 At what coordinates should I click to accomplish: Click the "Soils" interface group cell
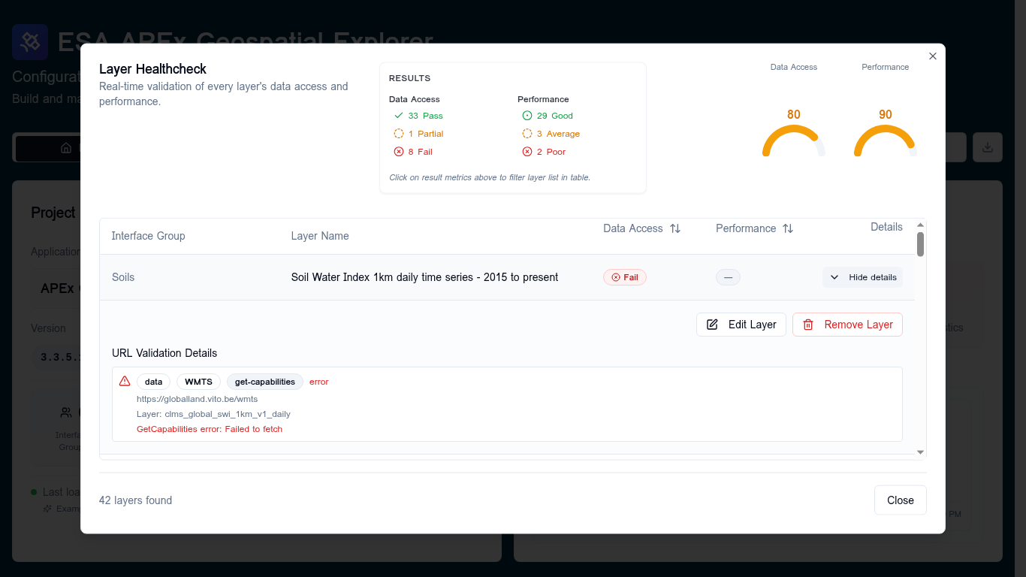(x=123, y=277)
